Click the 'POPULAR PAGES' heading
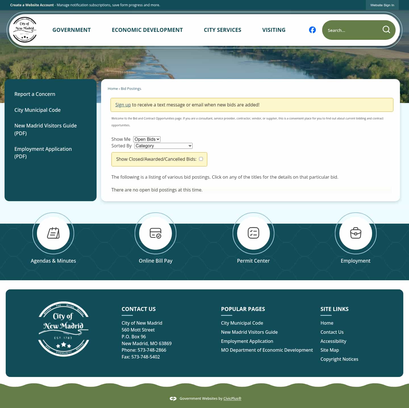Screen dimensions: 409x408 tap(243, 309)
